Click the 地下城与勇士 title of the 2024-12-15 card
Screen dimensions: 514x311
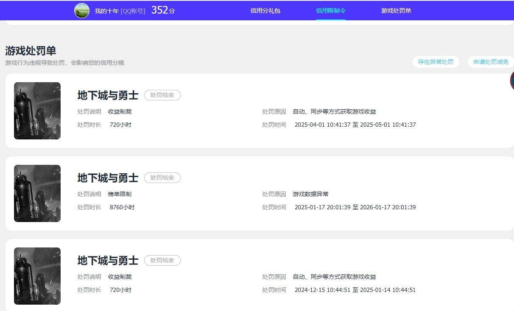click(x=108, y=261)
